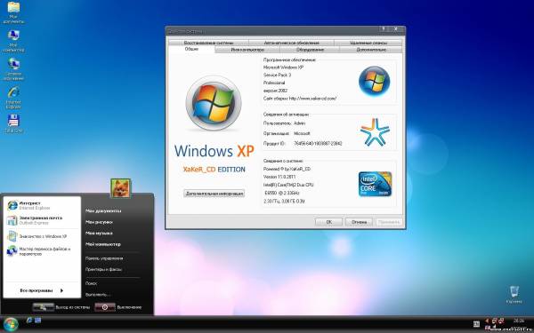
Task: Open Принтеры и факсы from Start menu
Action: (103, 269)
